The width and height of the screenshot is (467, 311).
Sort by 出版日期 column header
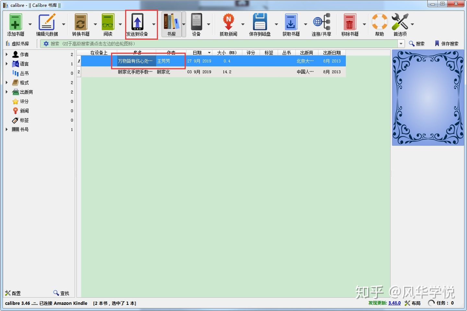pyautogui.click(x=332, y=53)
